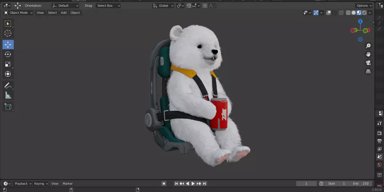Switch to material preview shading
The height and width of the screenshot is (192, 384).
pos(359,13)
